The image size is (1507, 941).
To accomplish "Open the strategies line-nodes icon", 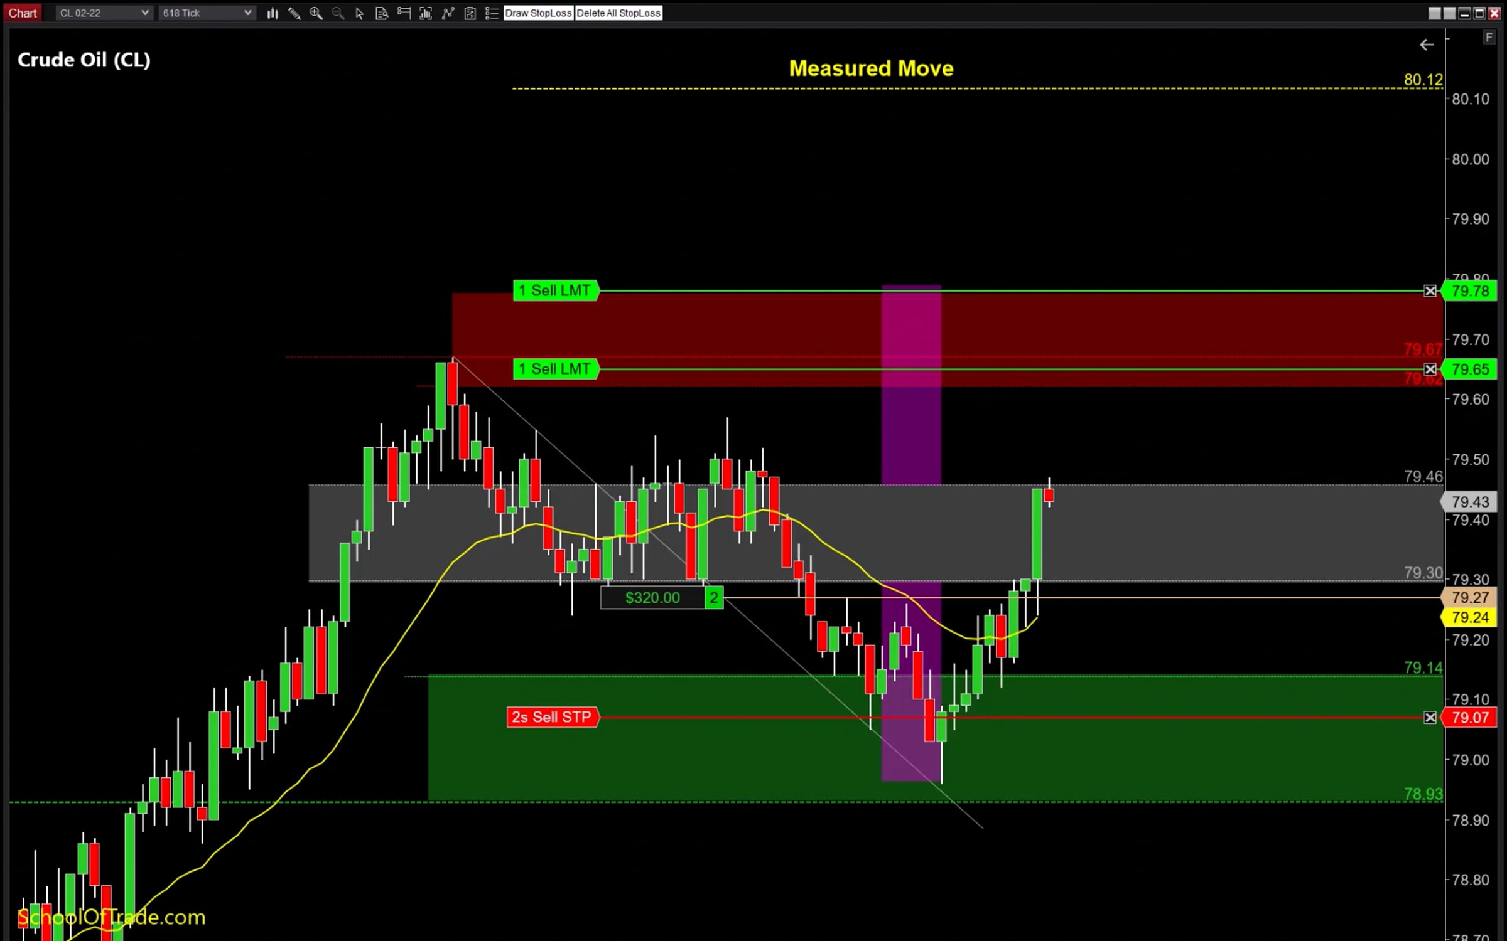I will click(448, 13).
